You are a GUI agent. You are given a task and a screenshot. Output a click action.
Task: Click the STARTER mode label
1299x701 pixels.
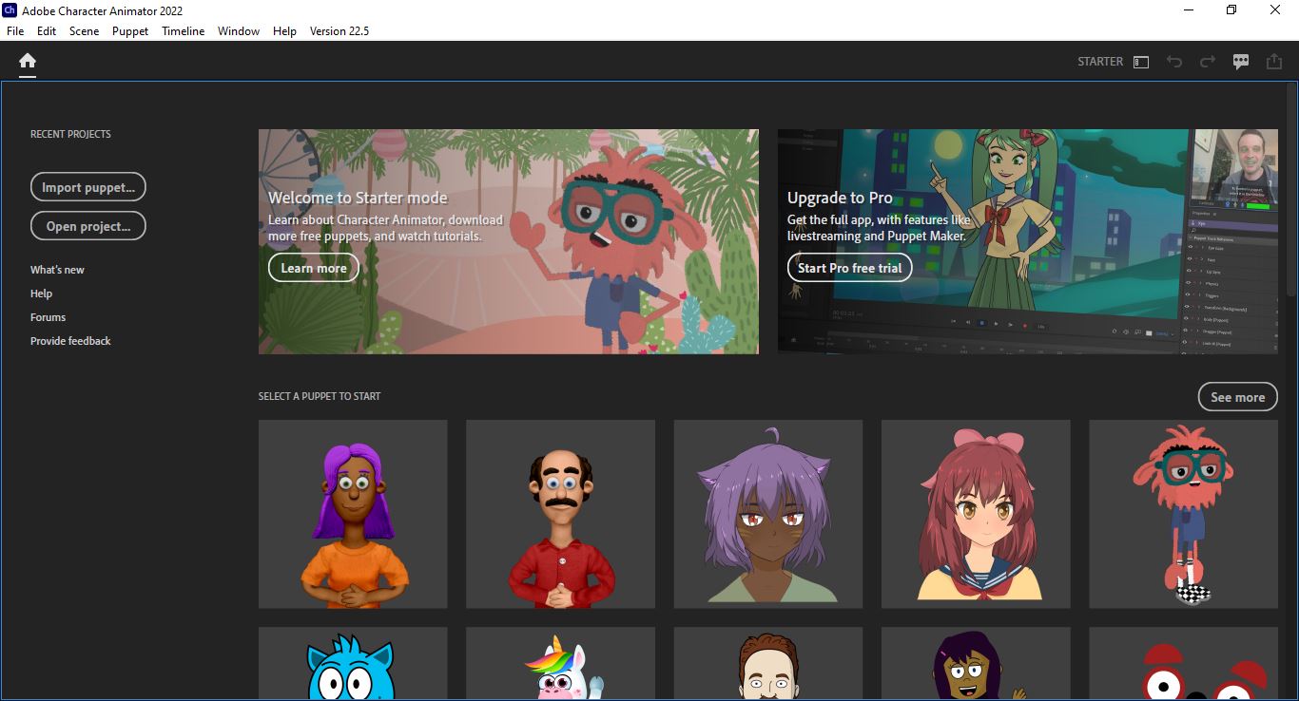point(1100,62)
